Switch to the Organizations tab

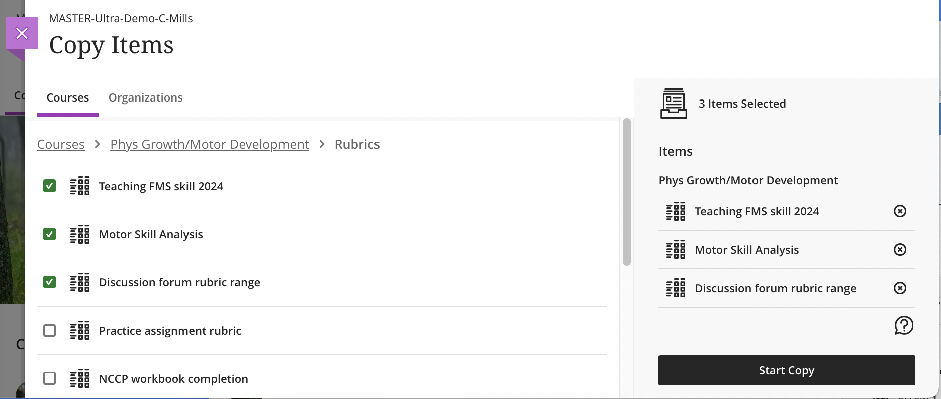tap(145, 97)
